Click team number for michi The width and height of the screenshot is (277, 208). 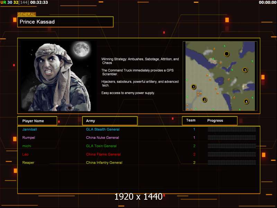(194, 146)
